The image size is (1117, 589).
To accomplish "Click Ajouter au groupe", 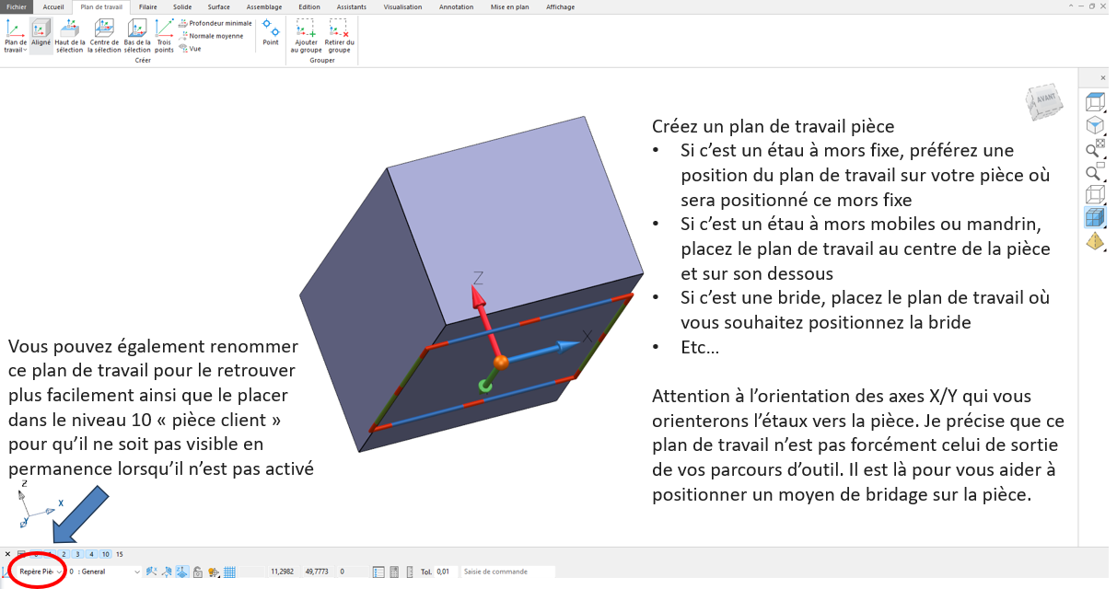I will (307, 36).
